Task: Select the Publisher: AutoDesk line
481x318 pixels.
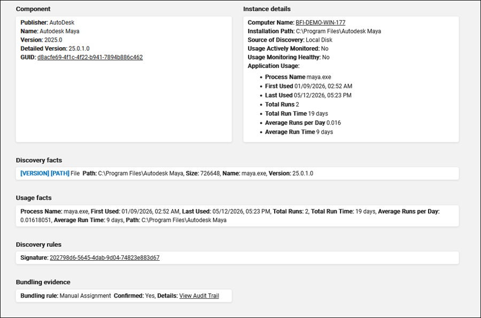Action: click(x=47, y=22)
